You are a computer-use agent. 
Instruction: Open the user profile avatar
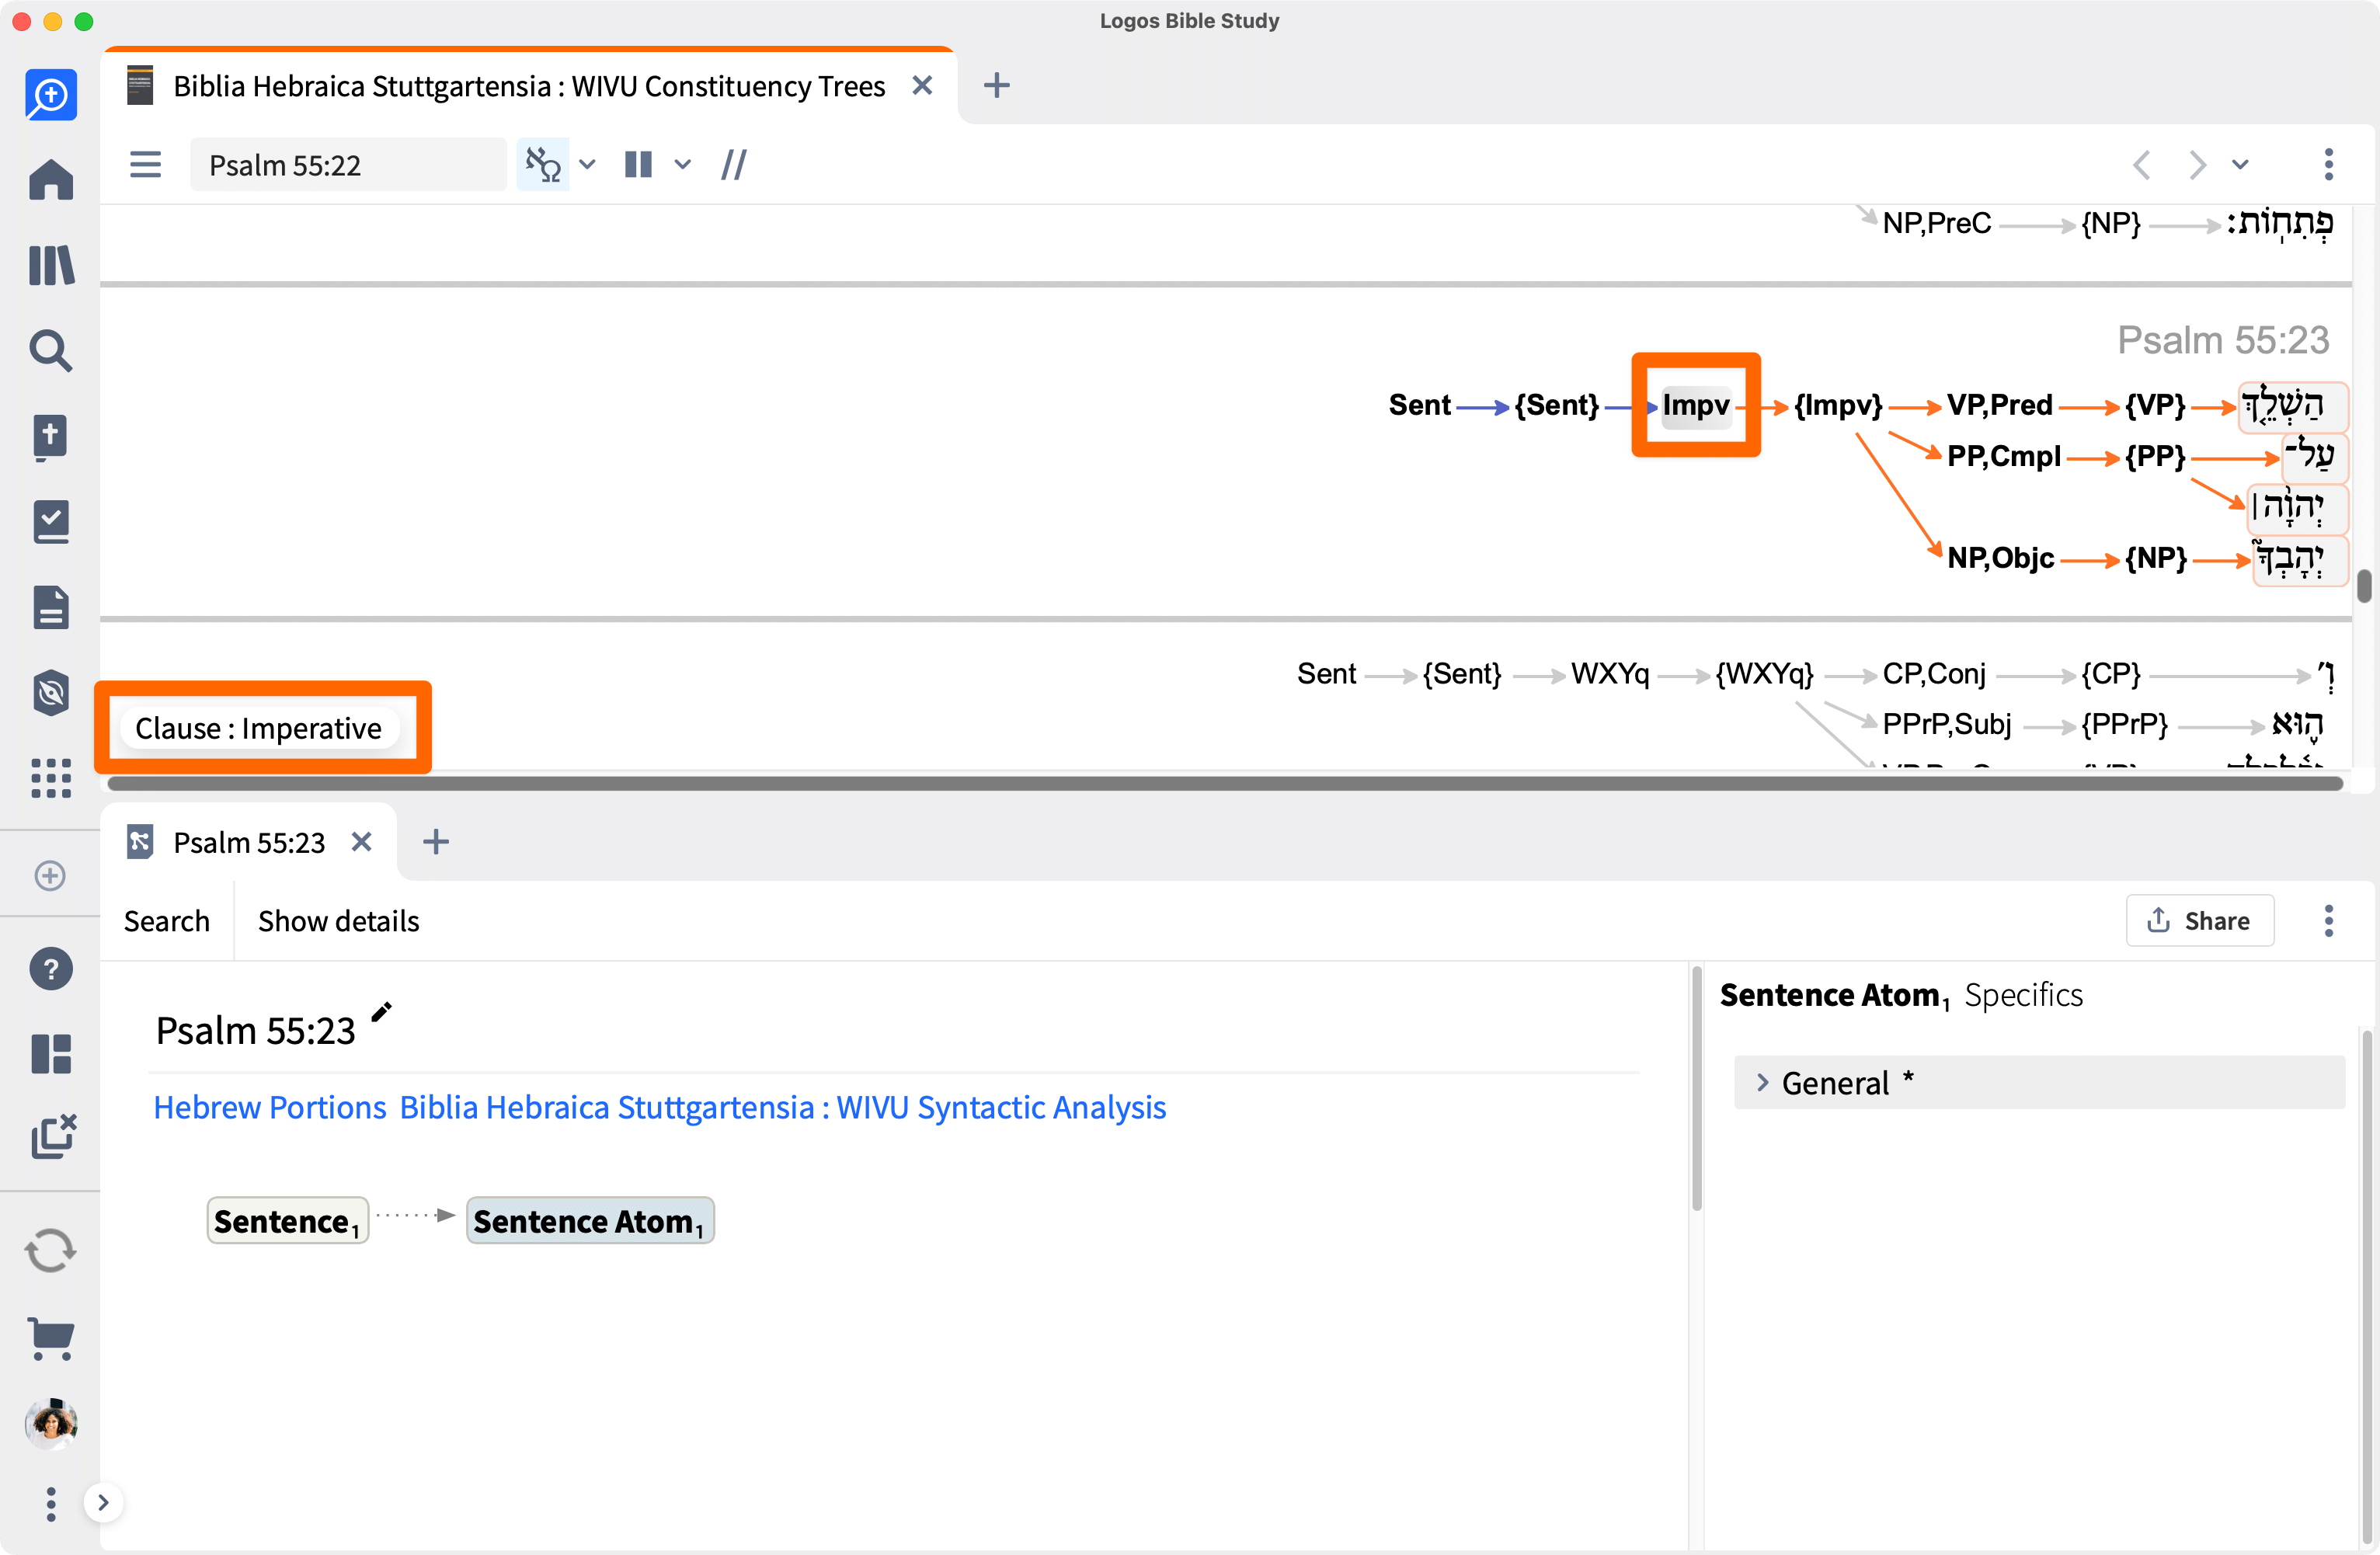click(x=51, y=1423)
